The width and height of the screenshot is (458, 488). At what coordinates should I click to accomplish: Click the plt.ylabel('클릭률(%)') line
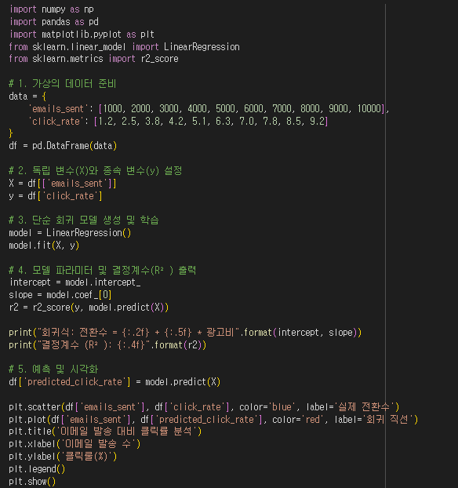pyautogui.click(x=63, y=457)
